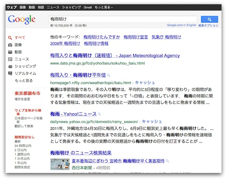227x180 pixels.
Task: Select ショッピング filter in left sidebar
Action: (x=26, y=66)
